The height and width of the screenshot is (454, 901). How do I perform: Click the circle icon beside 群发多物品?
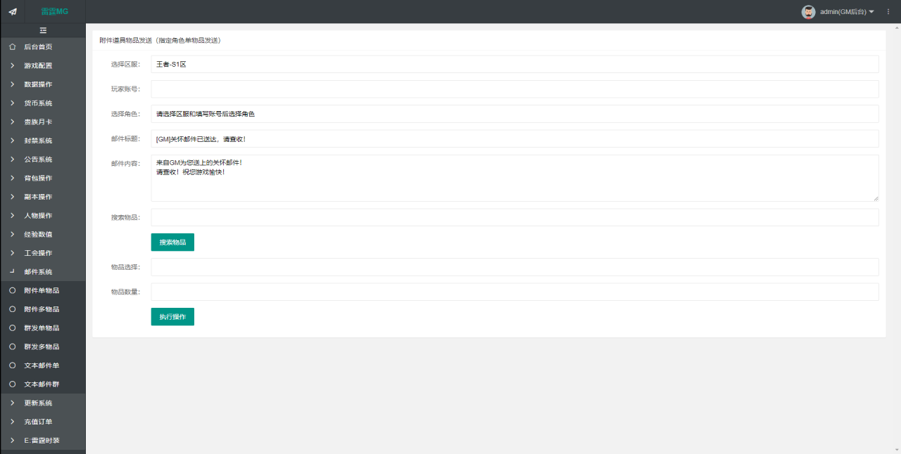pos(12,346)
